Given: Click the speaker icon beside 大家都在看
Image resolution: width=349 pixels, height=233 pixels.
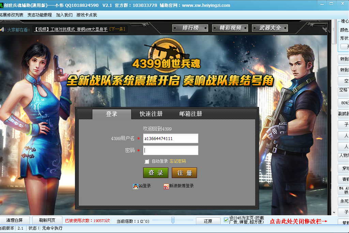Looking at the screenshot, I should coord(2,29).
